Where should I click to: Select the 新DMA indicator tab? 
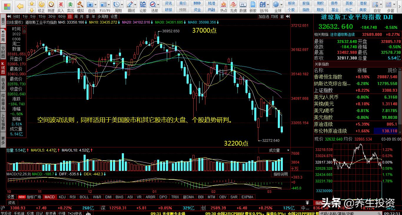[188, 197]
